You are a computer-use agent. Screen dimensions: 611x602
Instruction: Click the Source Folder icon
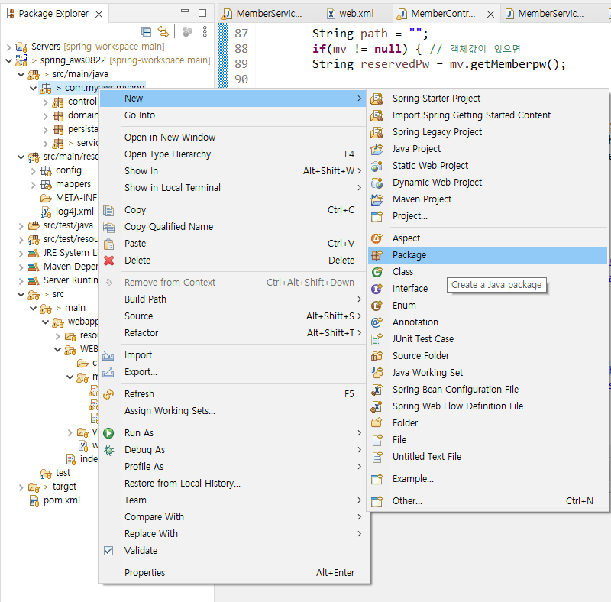click(377, 356)
